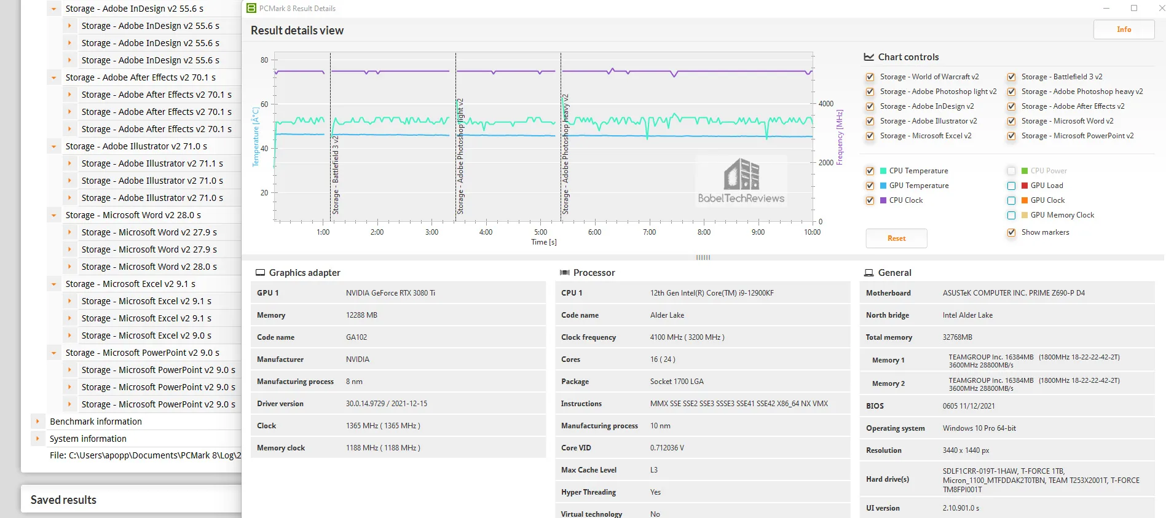The height and width of the screenshot is (518, 1166).
Task: Click the Adobe Photoshop light v2 chart marker
Action: (x=460, y=156)
